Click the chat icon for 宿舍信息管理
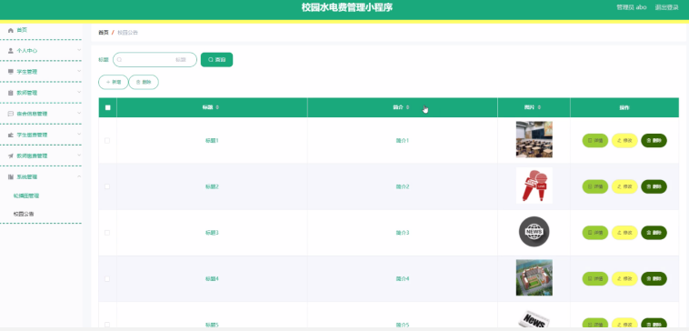This screenshot has height=331, width=689. tap(11, 114)
